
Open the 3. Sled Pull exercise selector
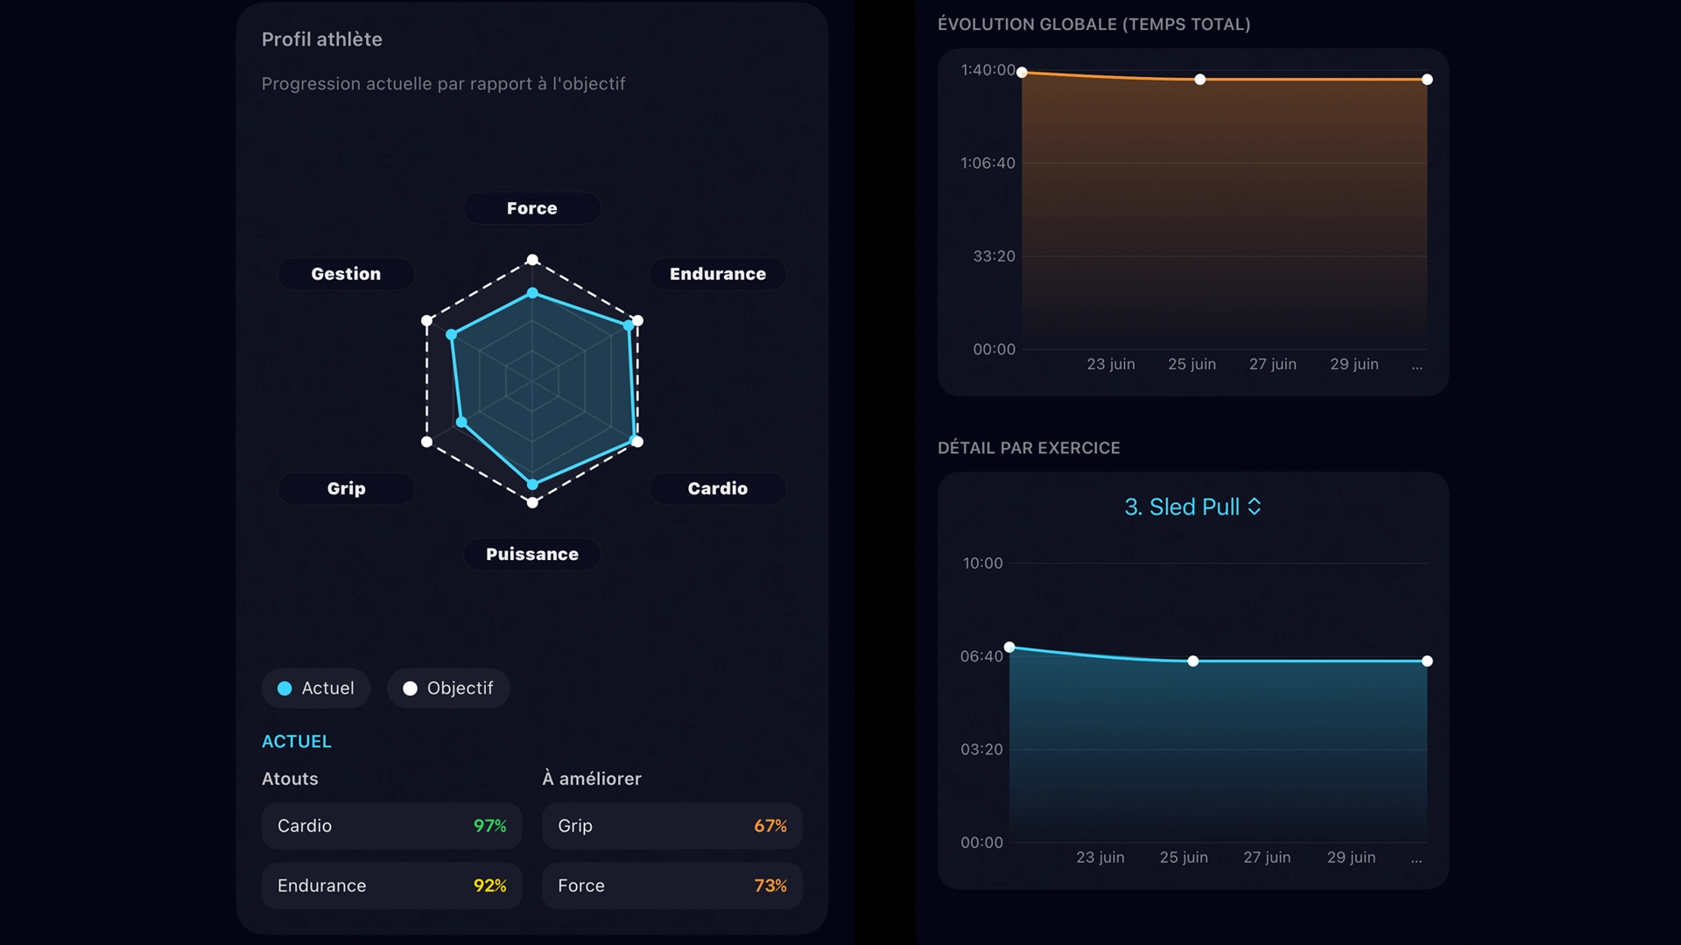click(x=1192, y=507)
